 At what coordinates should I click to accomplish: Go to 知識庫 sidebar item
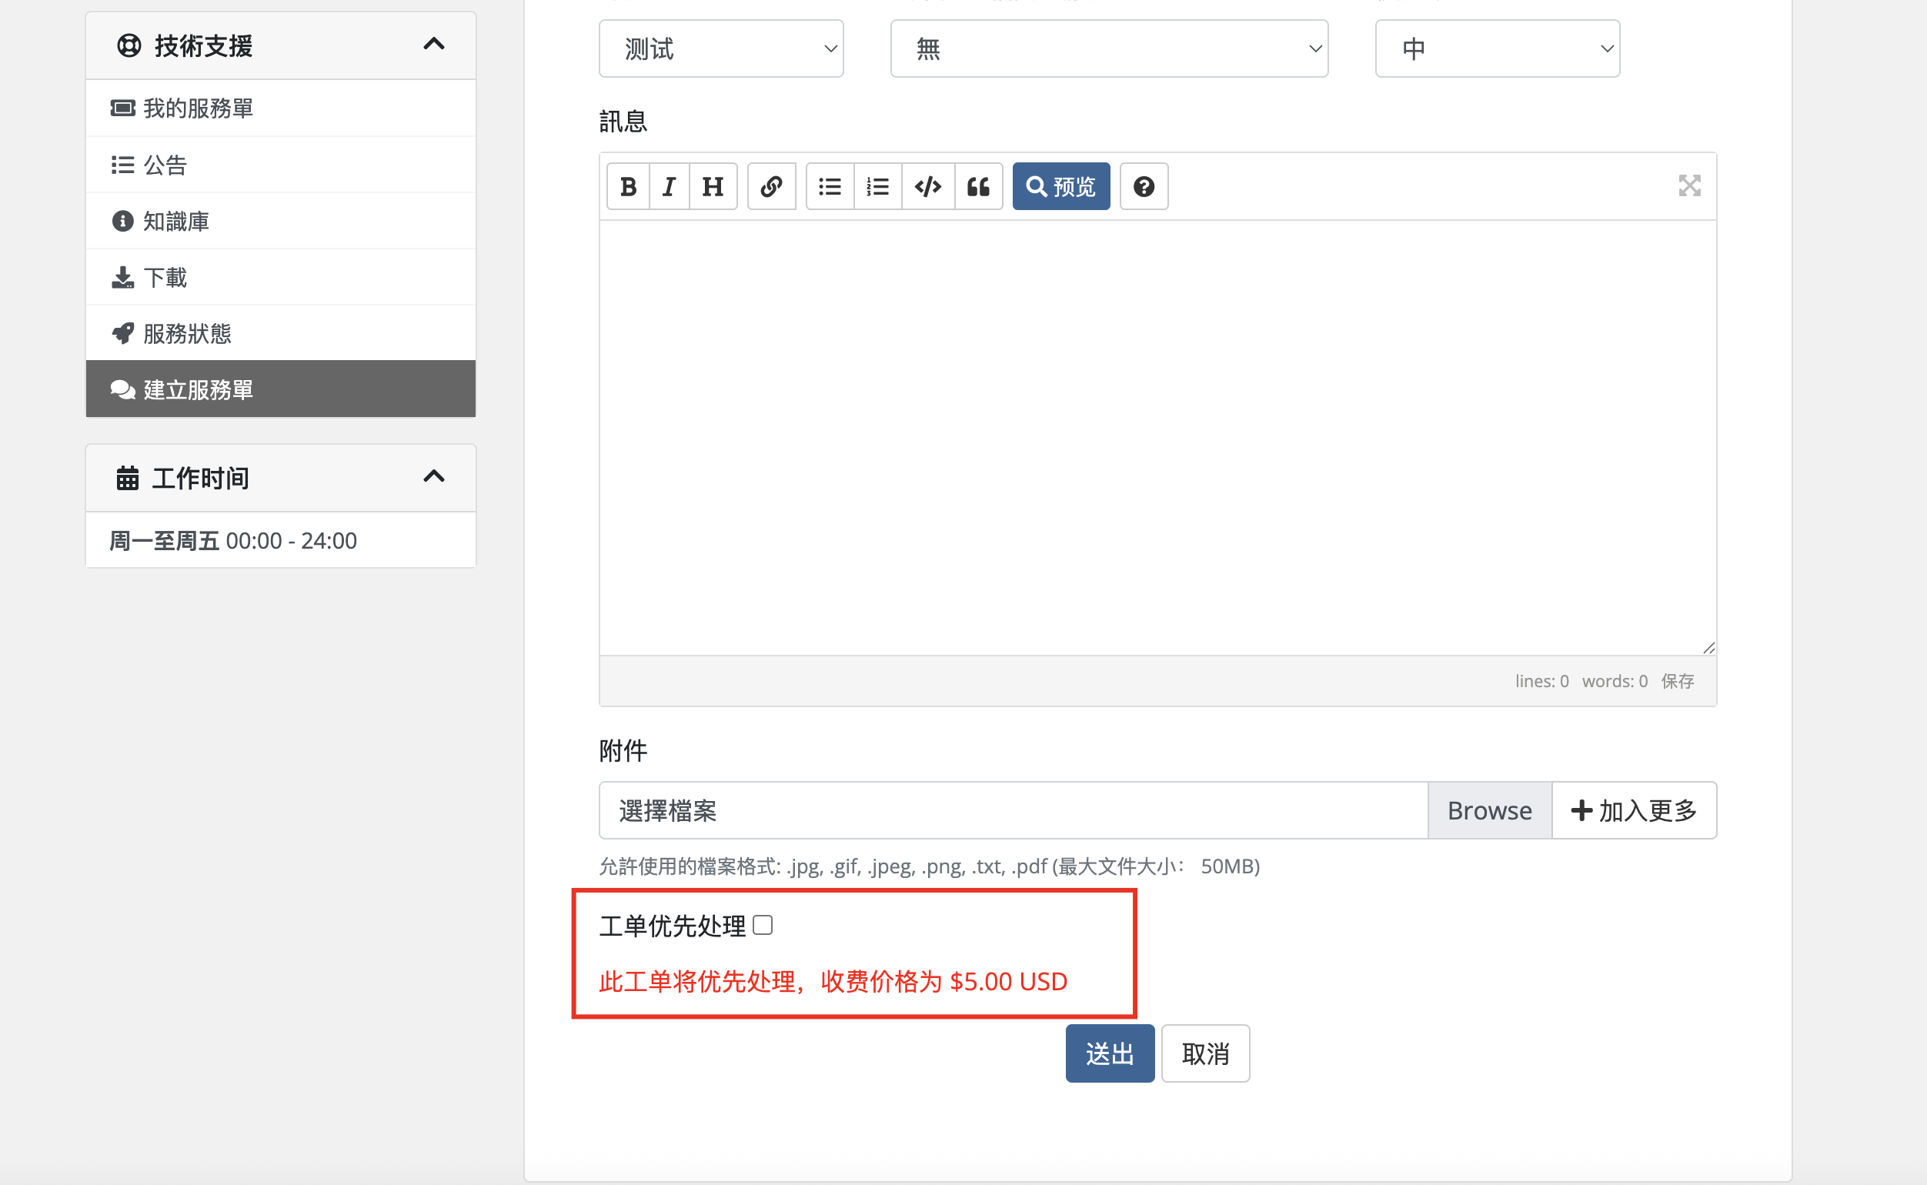175,221
